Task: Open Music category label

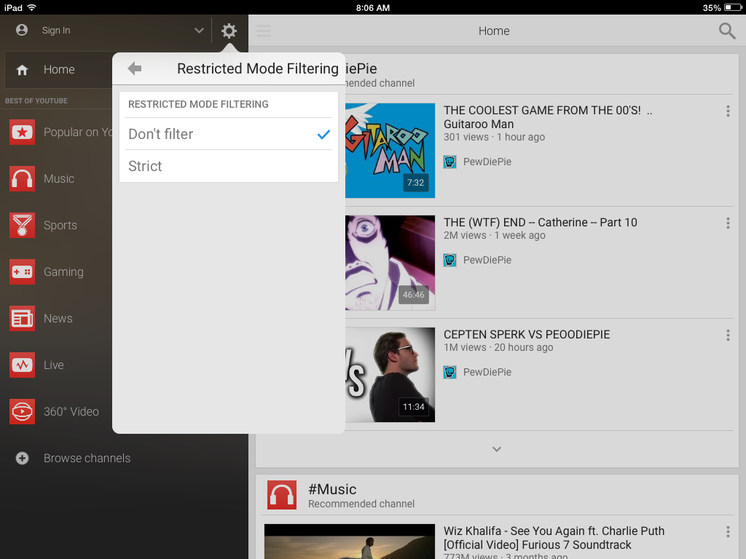Action: 59,179
